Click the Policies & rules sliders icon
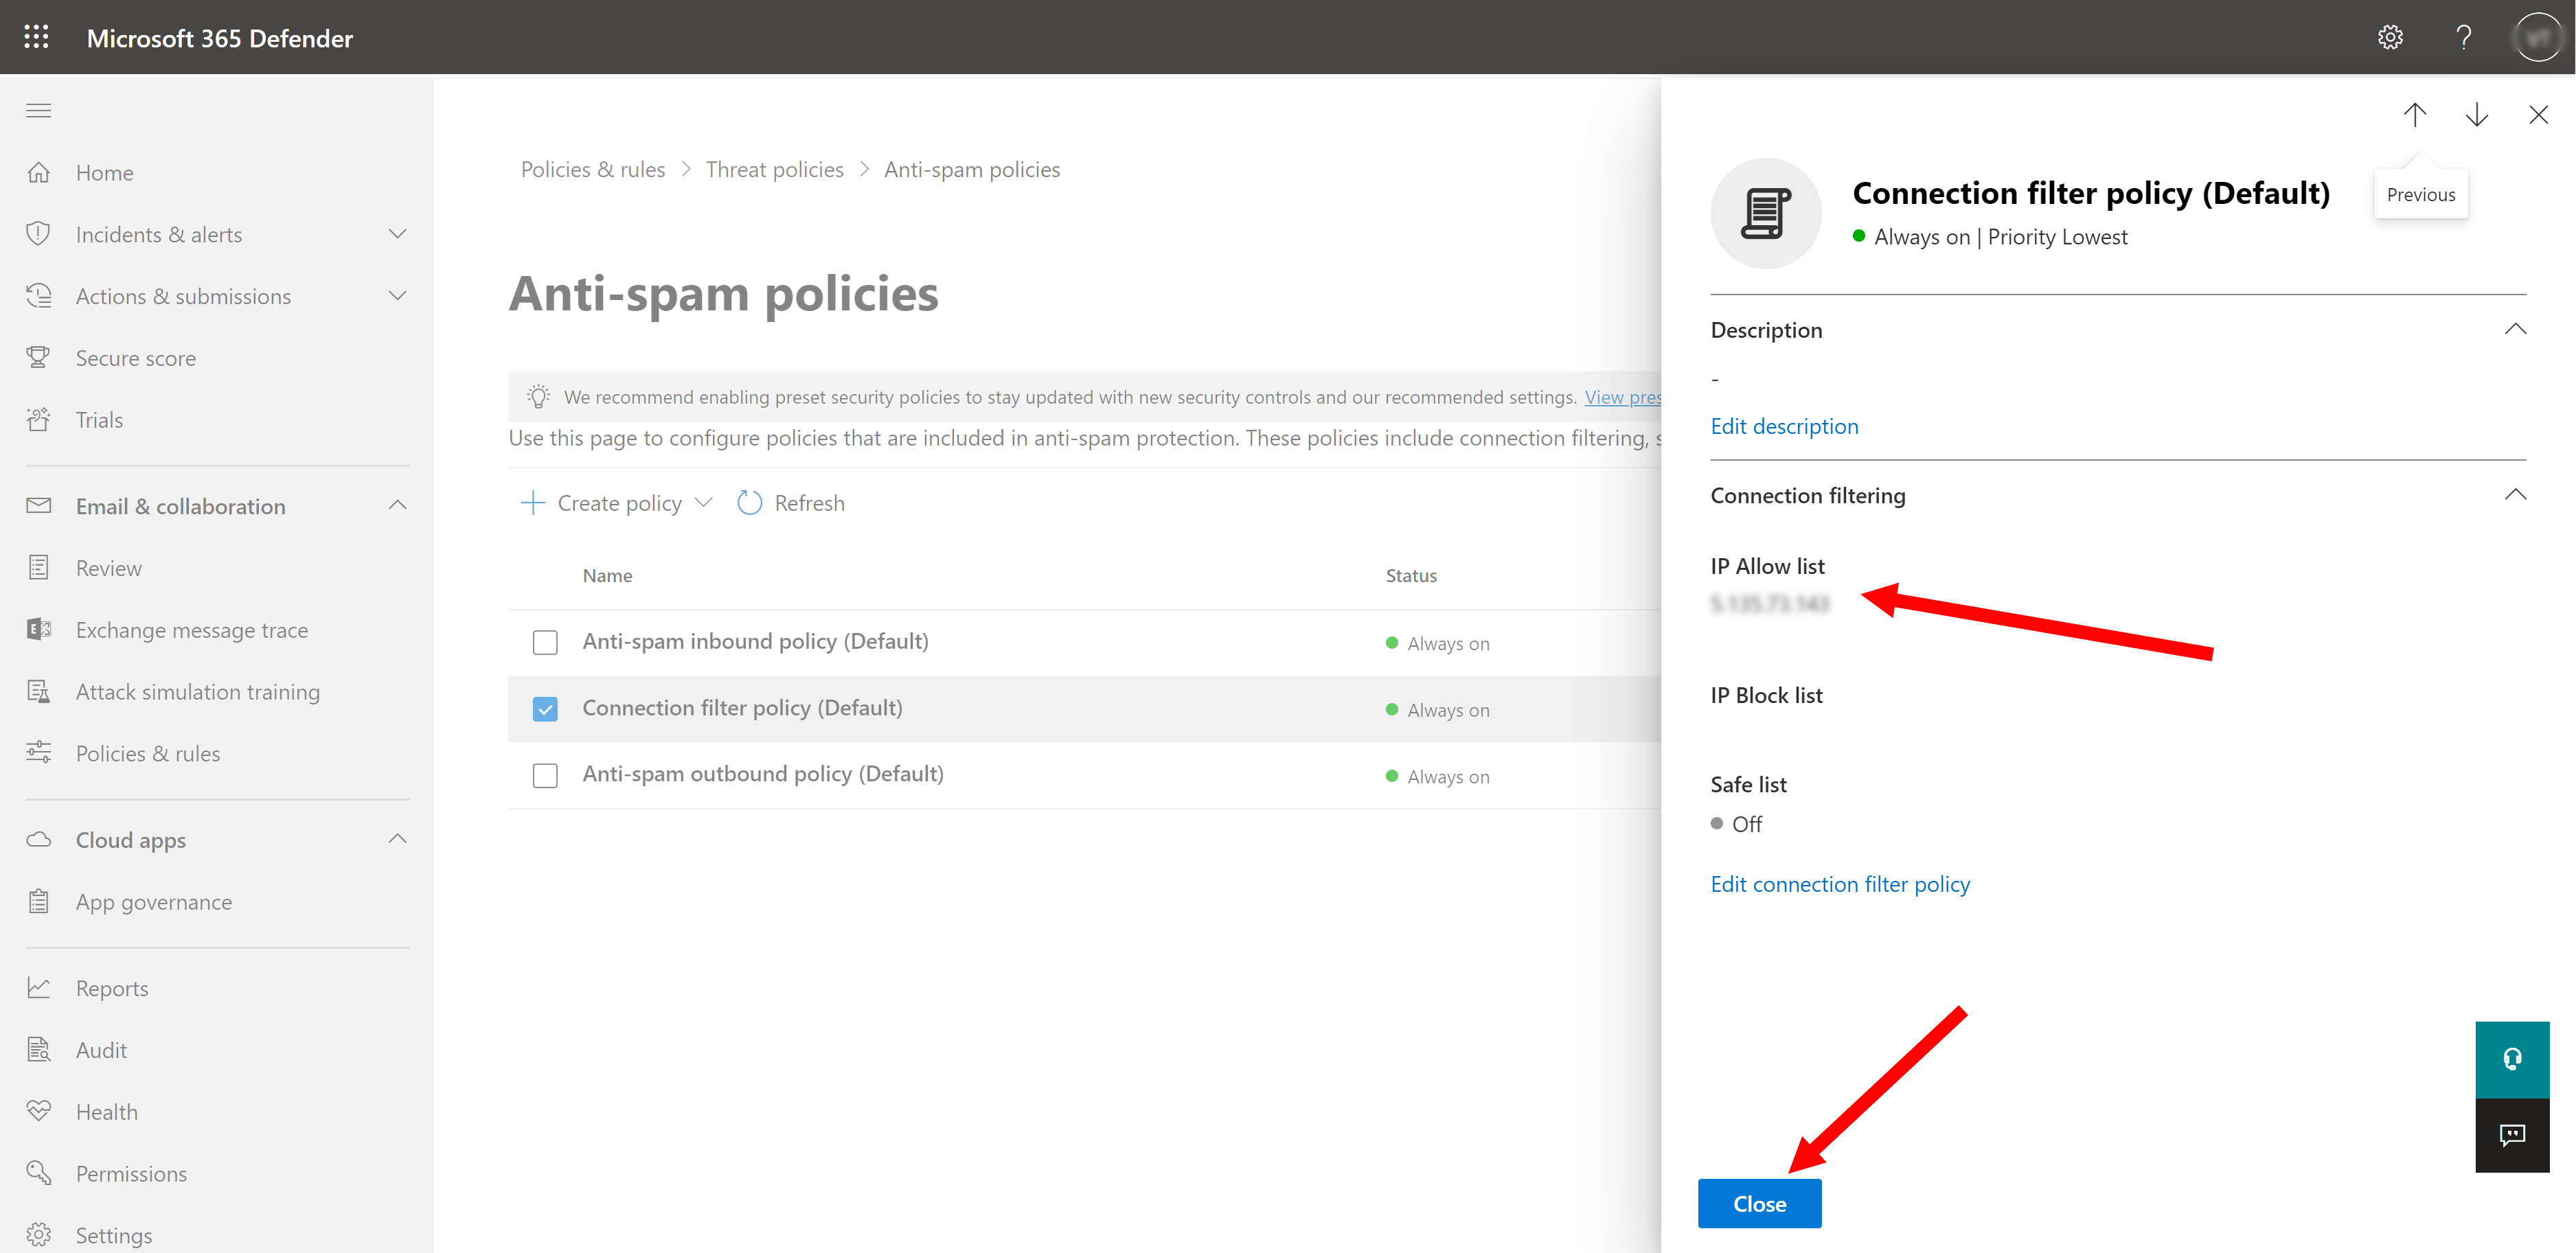 [39, 753]
